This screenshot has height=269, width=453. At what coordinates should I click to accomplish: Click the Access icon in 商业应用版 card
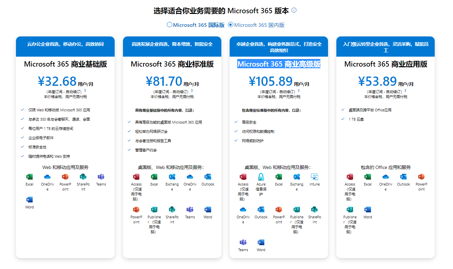pyautogui.click(x=350, y=177)
